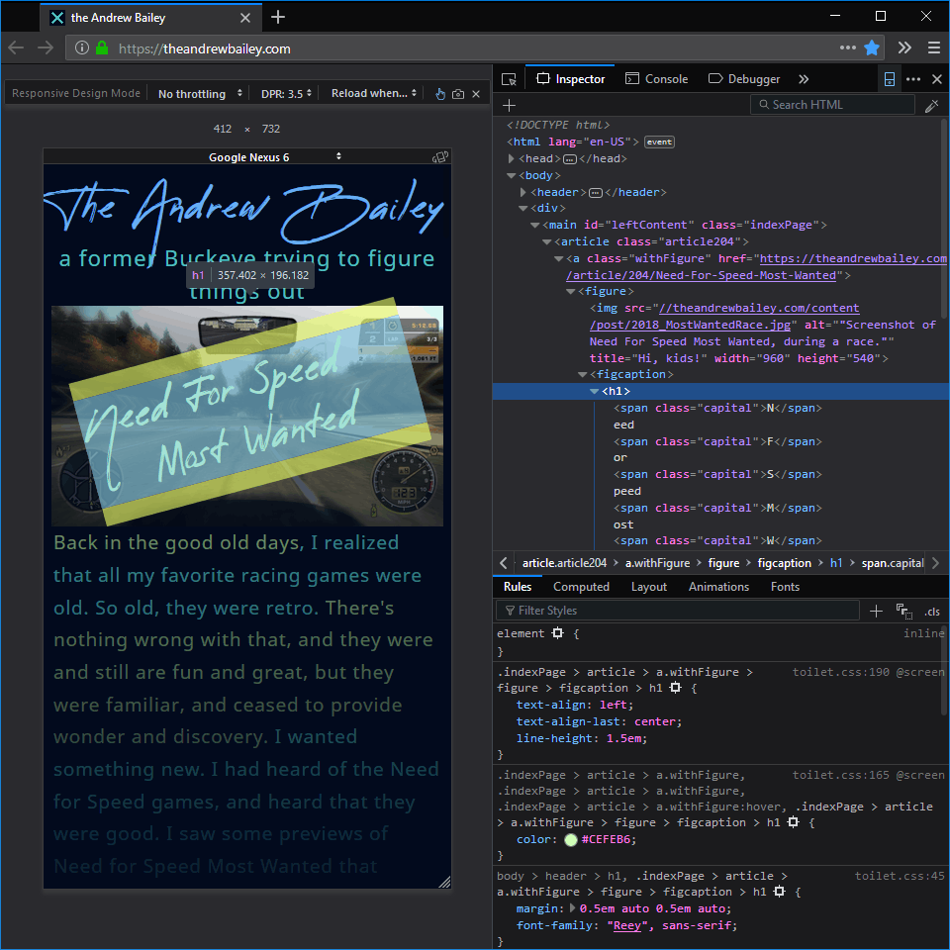Click the eyedropper color picker icon
Image resolution: width=950 pixels, height=950 pixels.
pos(932,106)
